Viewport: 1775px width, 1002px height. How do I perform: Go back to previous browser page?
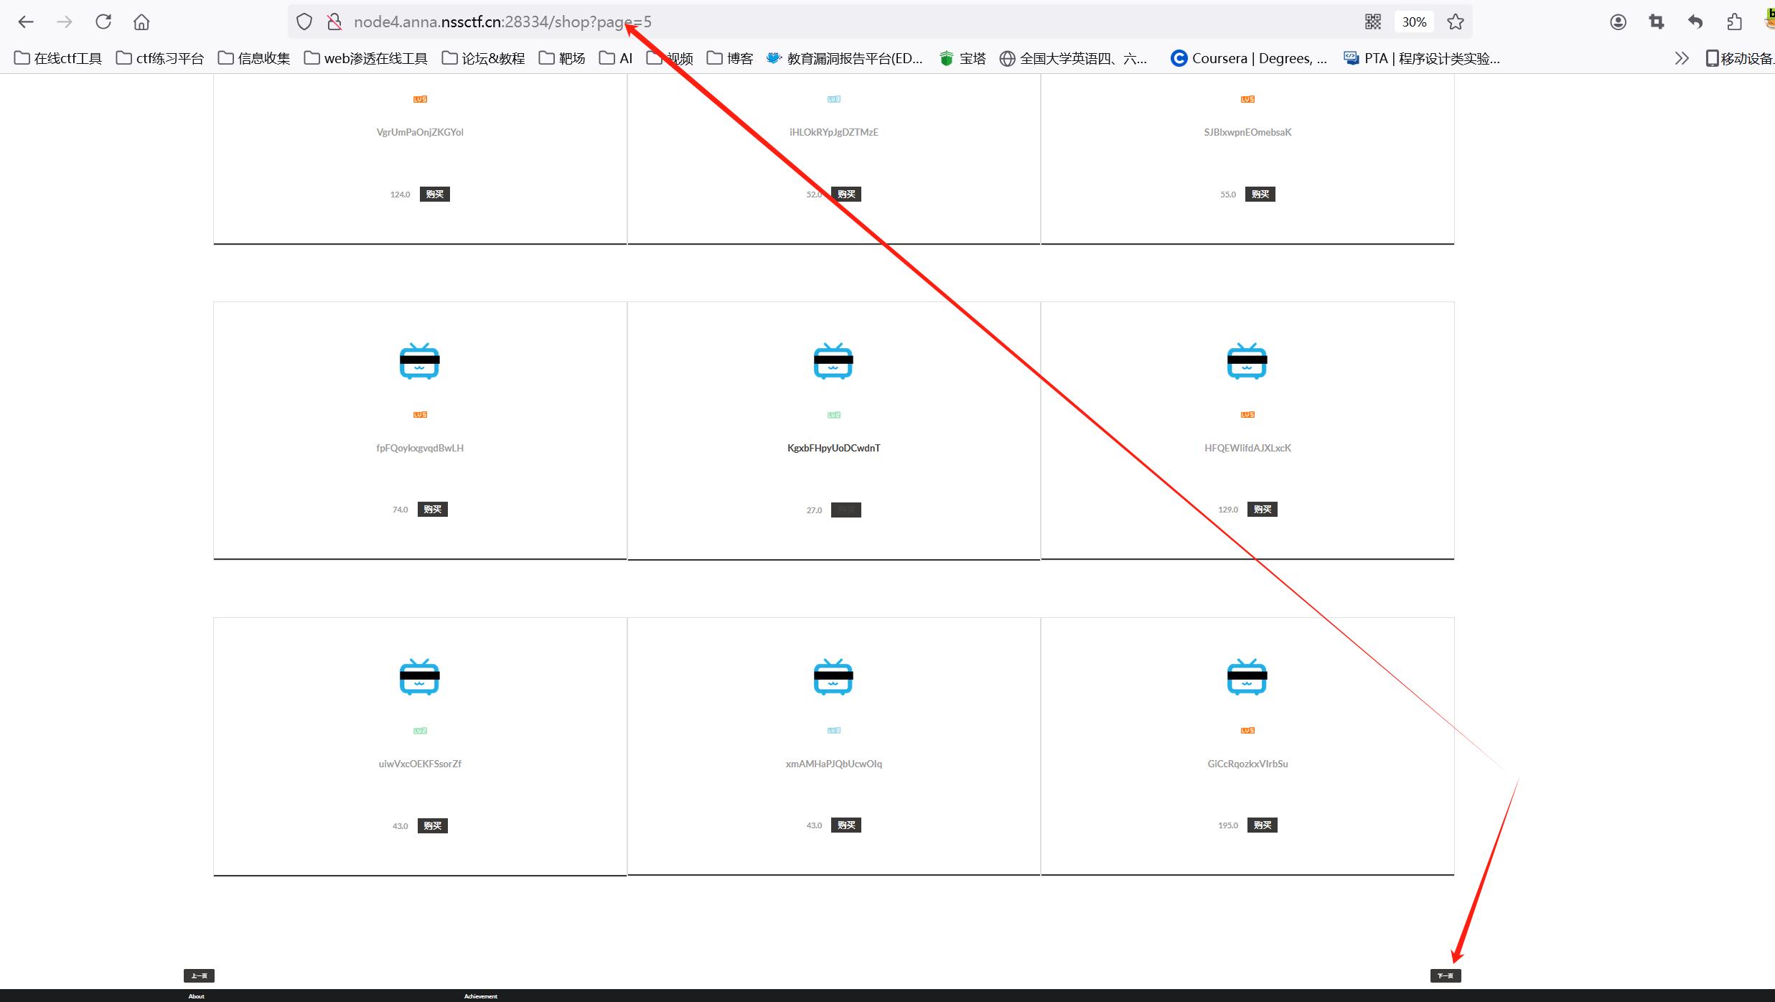point(26,22)
